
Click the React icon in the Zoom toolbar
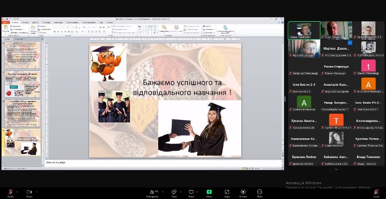pos(191,192)
